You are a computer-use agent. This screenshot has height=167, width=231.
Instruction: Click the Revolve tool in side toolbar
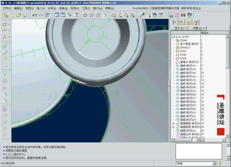click(5, 53)
